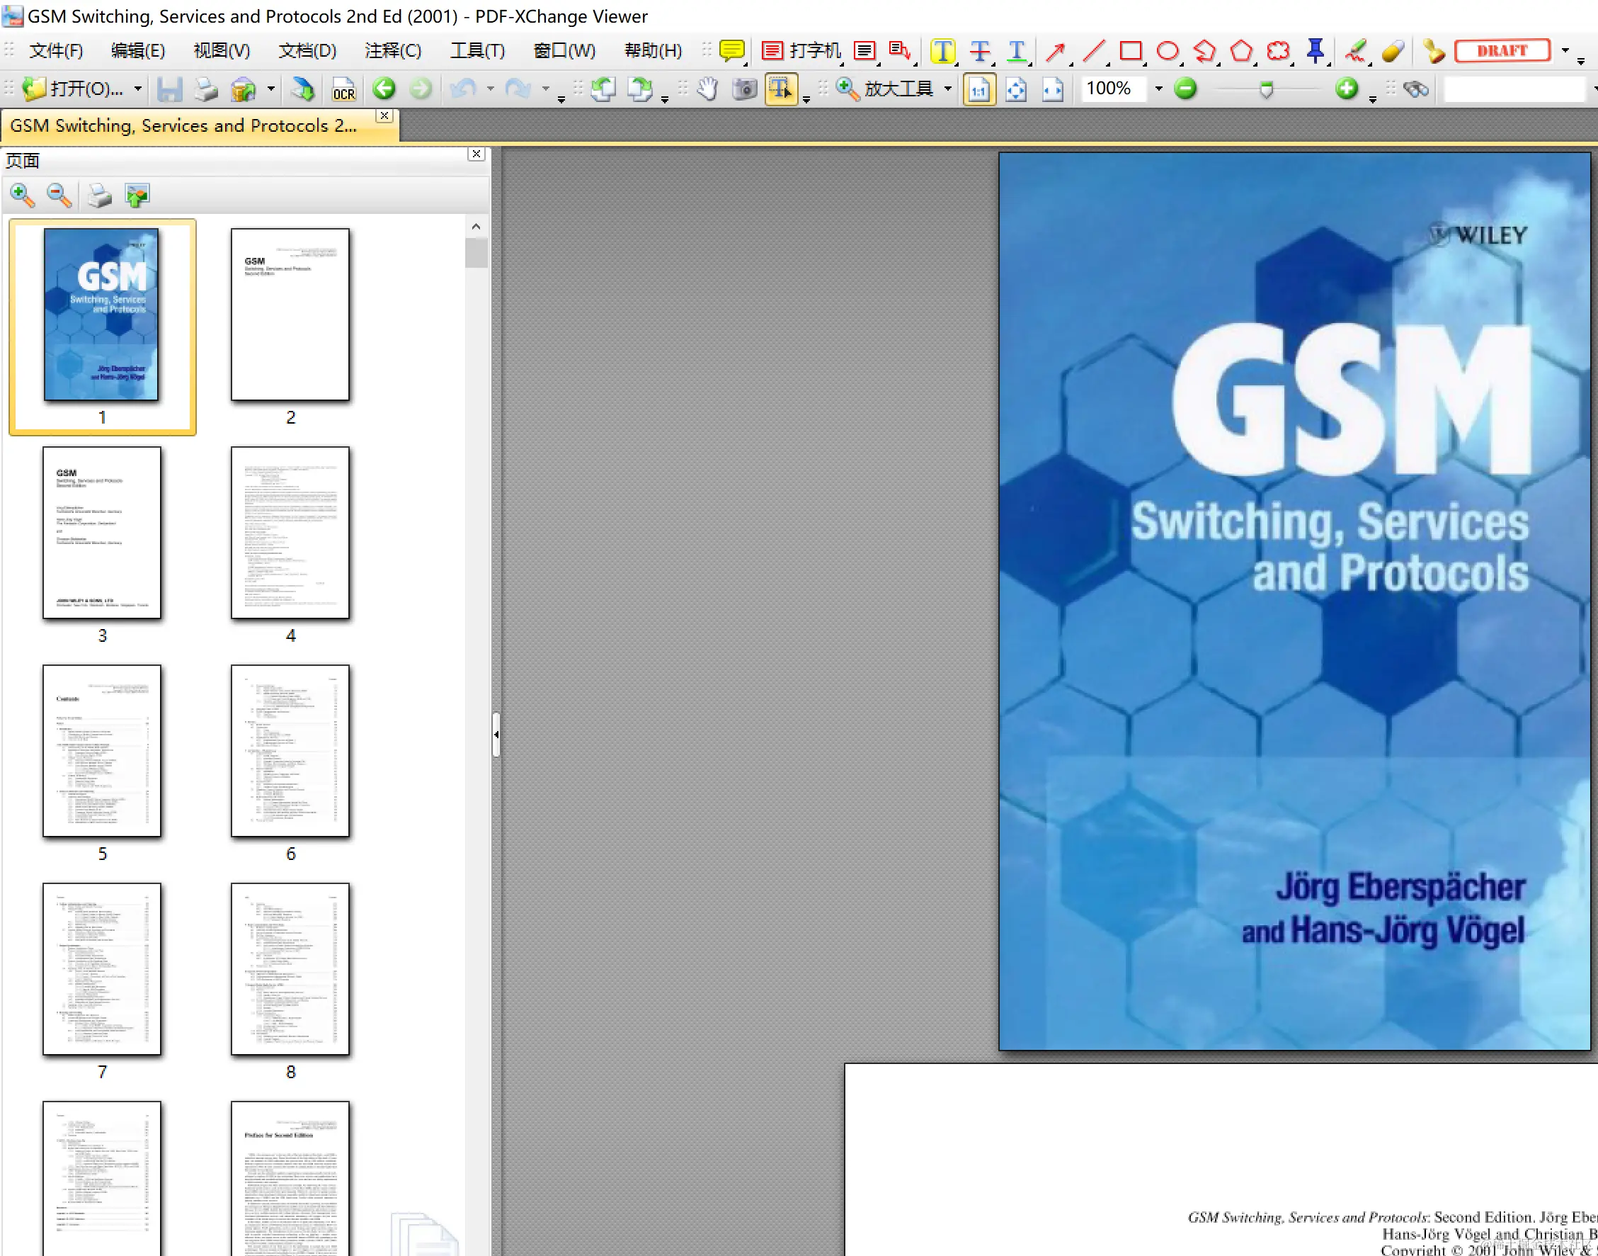
Task: Select the pencil drawing tool
Action: (x=1355, y=50)
